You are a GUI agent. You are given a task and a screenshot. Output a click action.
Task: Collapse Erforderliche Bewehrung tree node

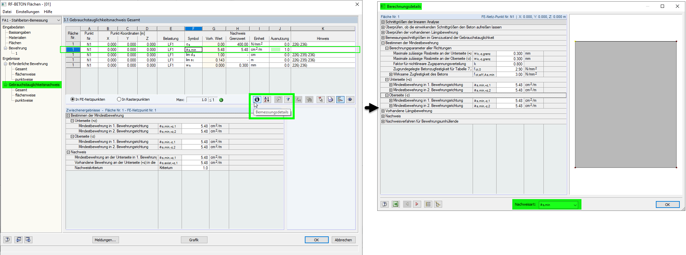pyautogui.click(x=5, y=64)
